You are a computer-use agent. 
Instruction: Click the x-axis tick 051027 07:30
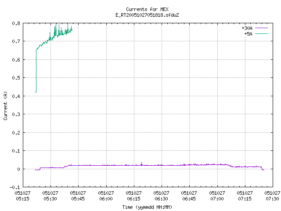pyautogui.click(x=272, y=196)
